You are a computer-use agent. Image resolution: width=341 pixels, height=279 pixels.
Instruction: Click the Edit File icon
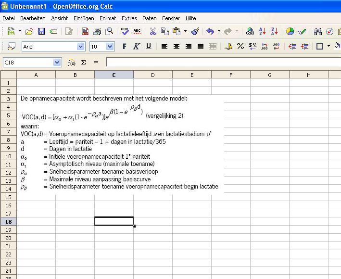(x=69, y=32)
